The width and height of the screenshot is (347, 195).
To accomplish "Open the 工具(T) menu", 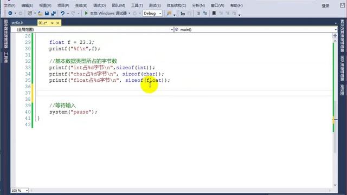I will [137, 5].
